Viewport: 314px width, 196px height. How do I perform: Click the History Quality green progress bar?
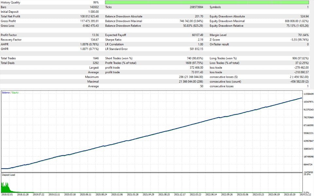207,2
